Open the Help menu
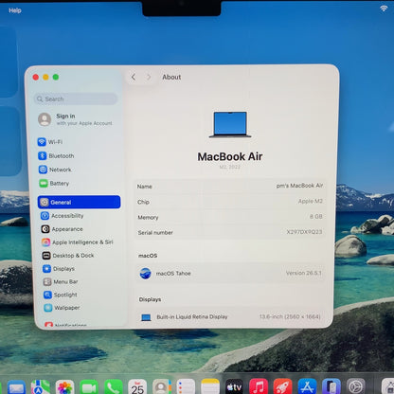The width and height of the screenshot is (394, 394). pyautogui.click(x=15, y=10)
